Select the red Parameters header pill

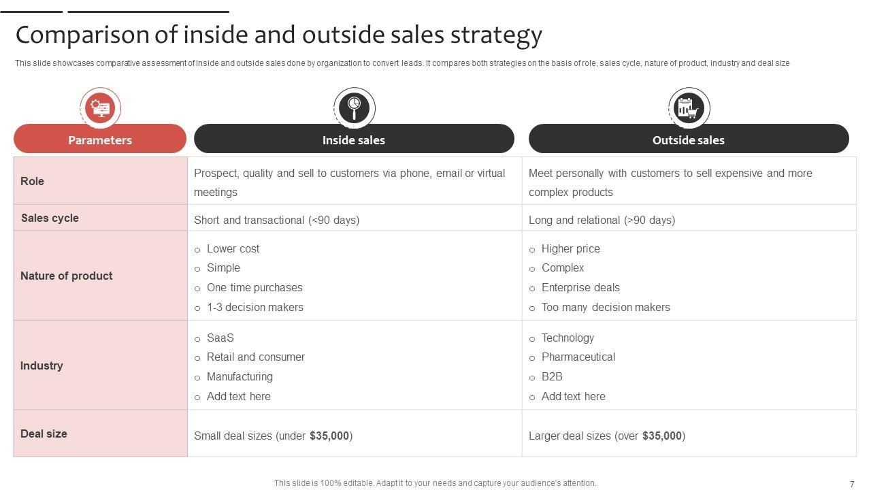pyautogui.click(x=100, y=140)
